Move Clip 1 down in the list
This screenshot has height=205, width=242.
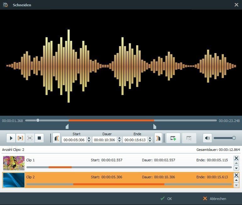(236, 168)
